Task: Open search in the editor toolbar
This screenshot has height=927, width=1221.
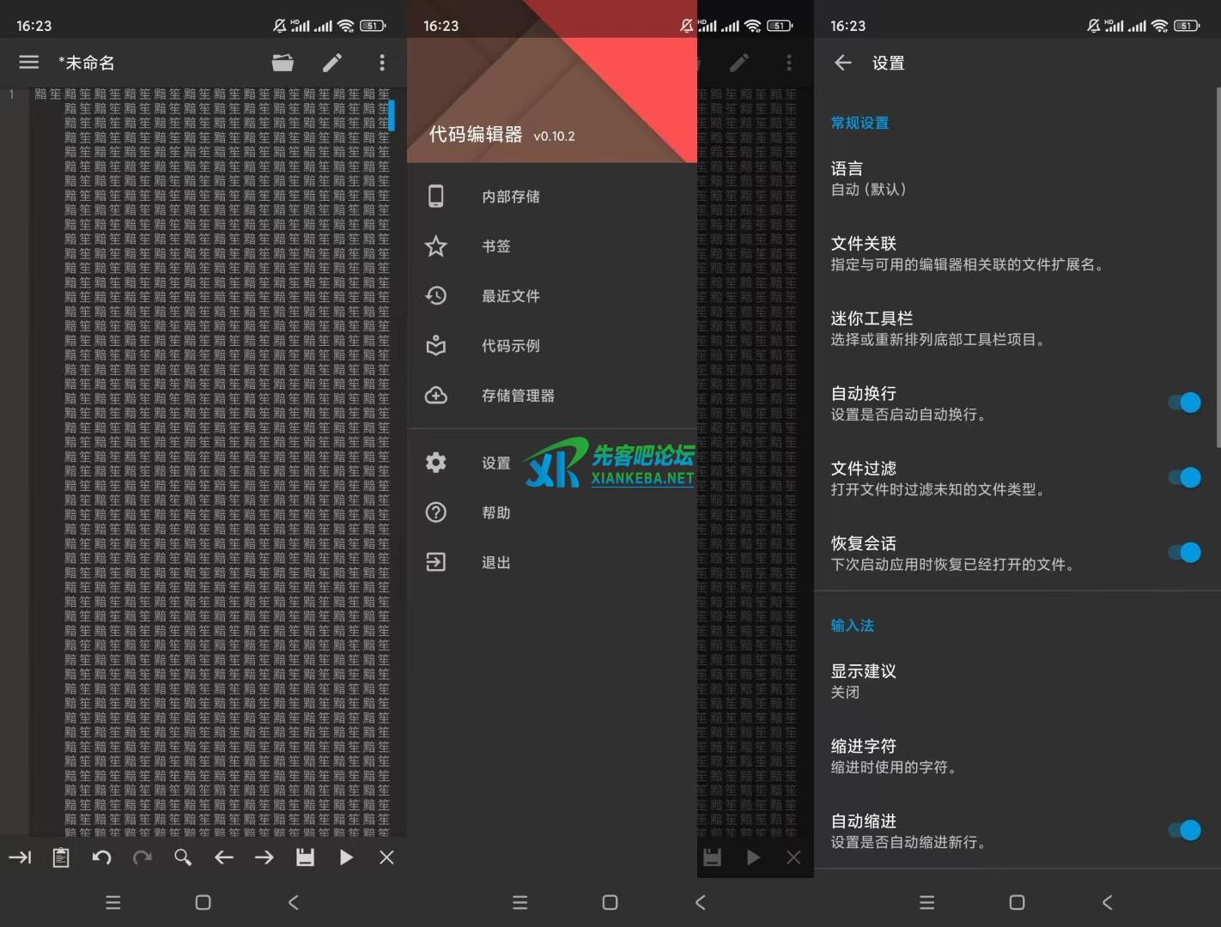Action: click(x=182, y=857)
